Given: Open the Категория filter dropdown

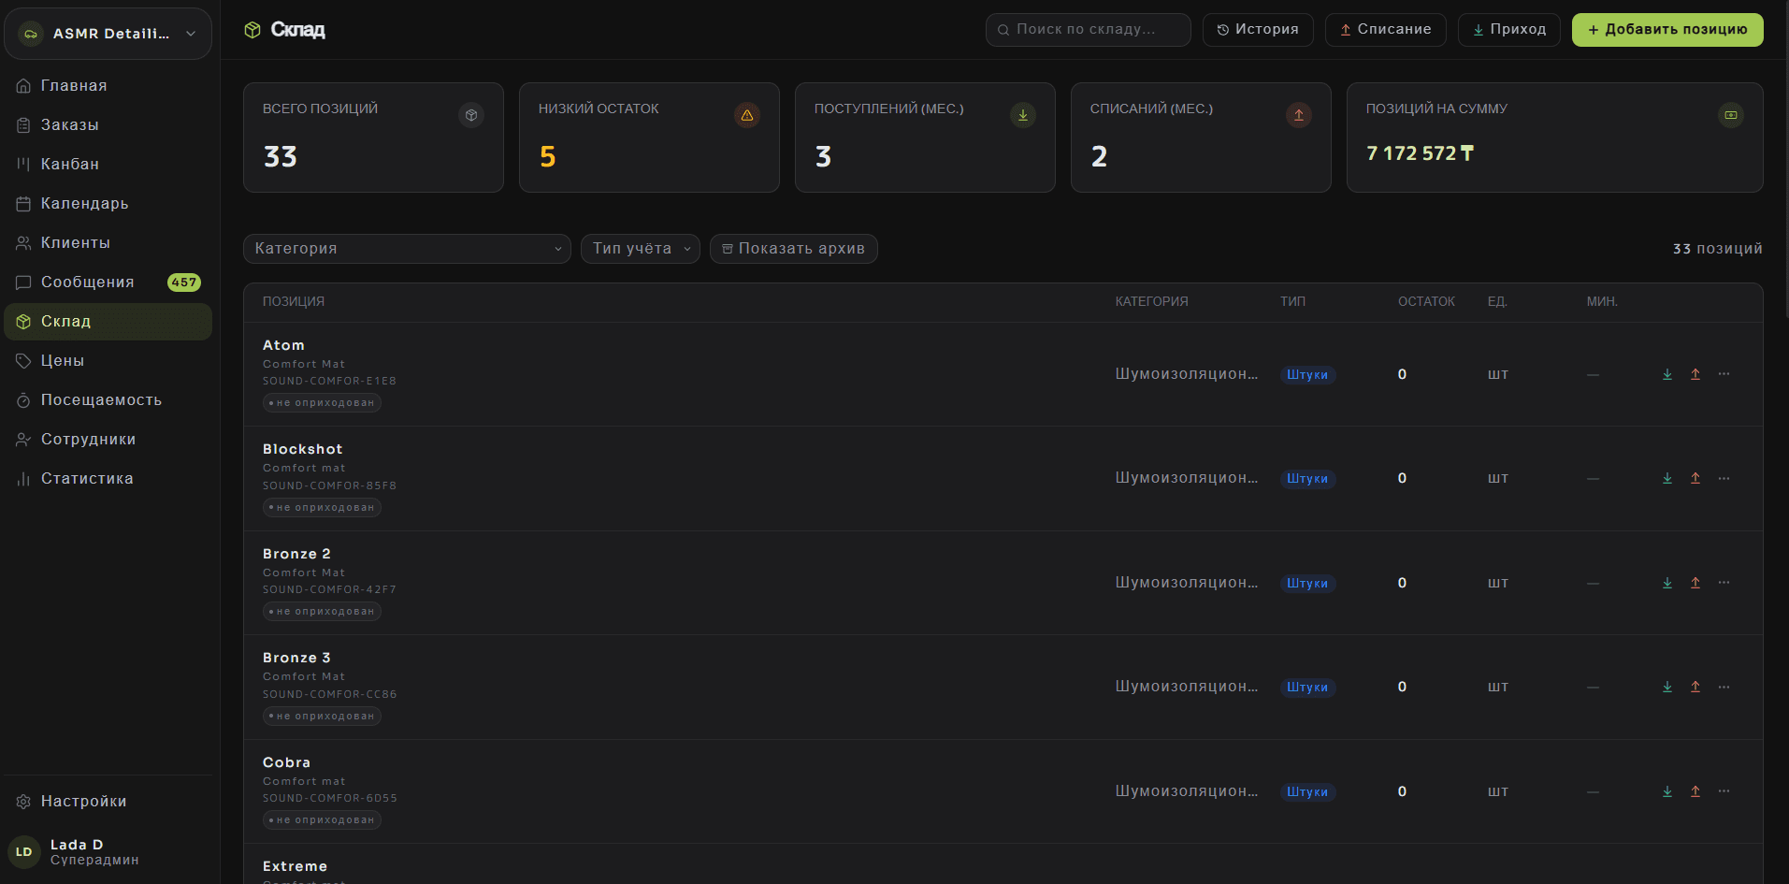Looking at the screenshot, I should pyautogui.click(x=407, y=249).
